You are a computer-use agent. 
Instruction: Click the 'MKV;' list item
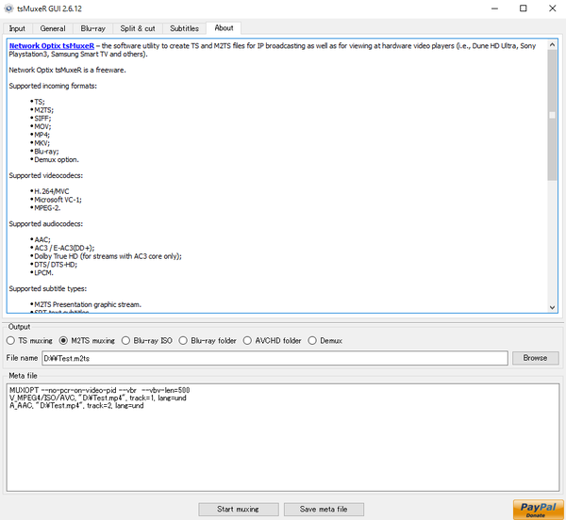[x=42, y=143]
